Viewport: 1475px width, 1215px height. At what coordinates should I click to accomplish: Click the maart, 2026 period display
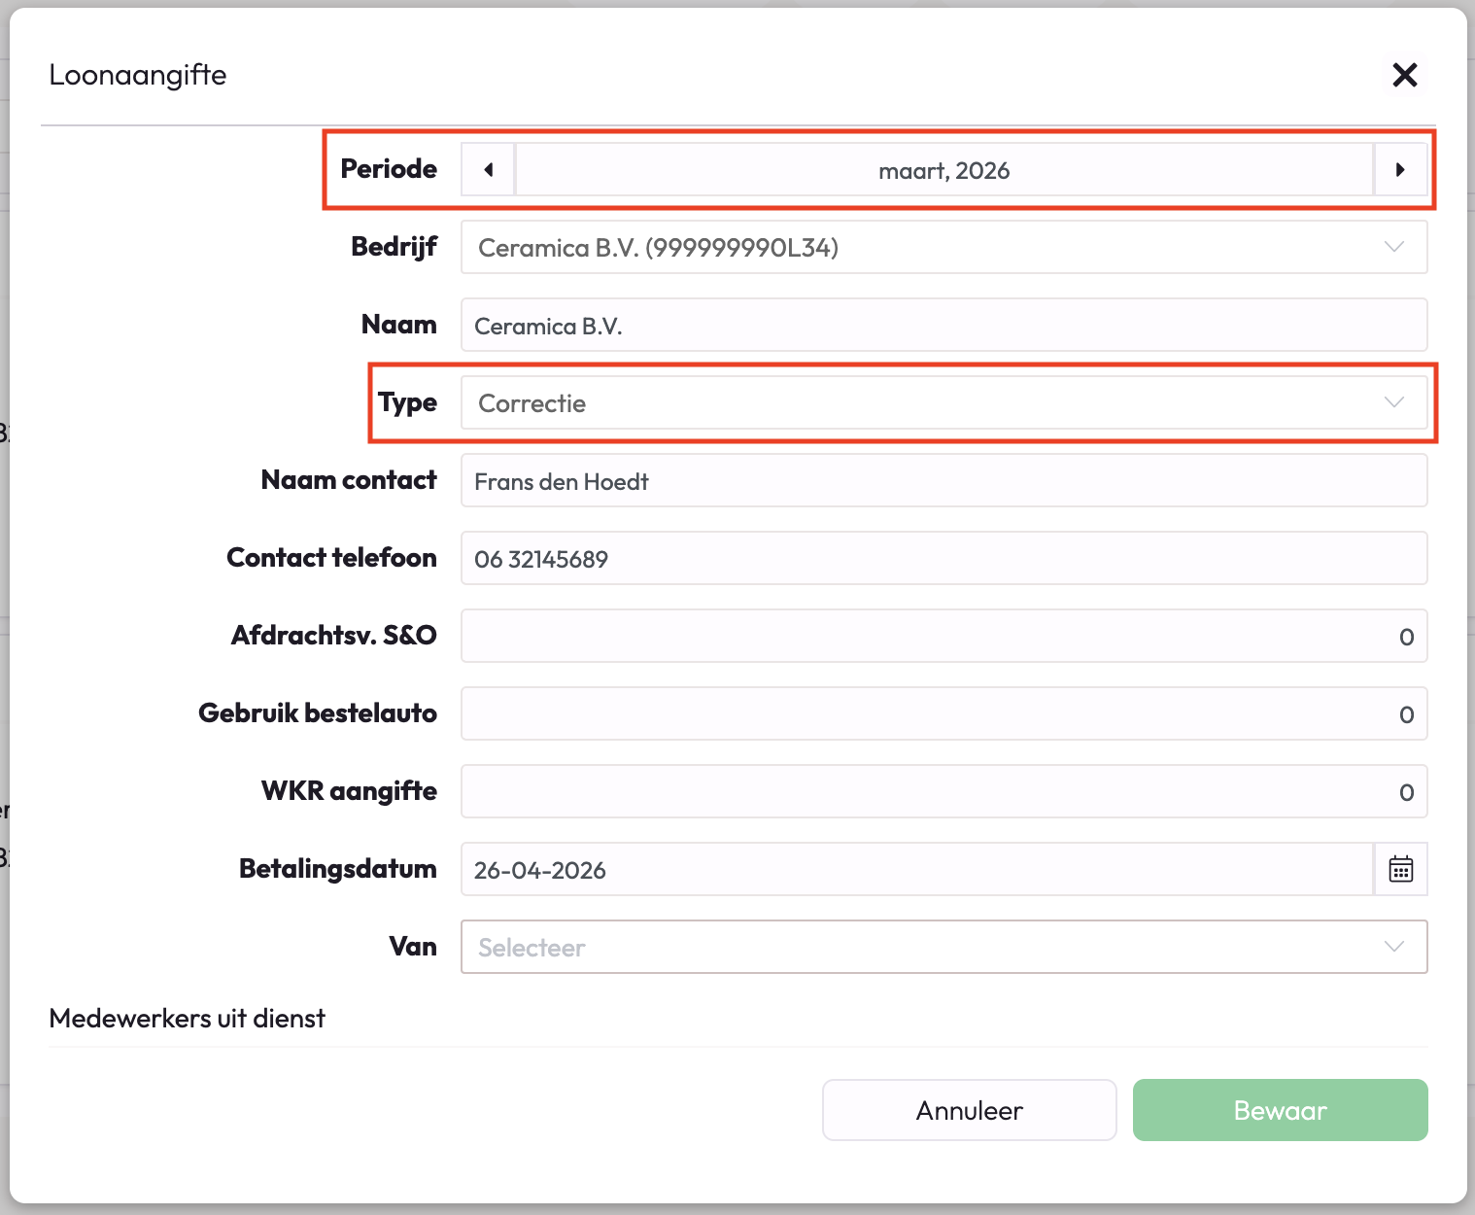click(943, 170)
